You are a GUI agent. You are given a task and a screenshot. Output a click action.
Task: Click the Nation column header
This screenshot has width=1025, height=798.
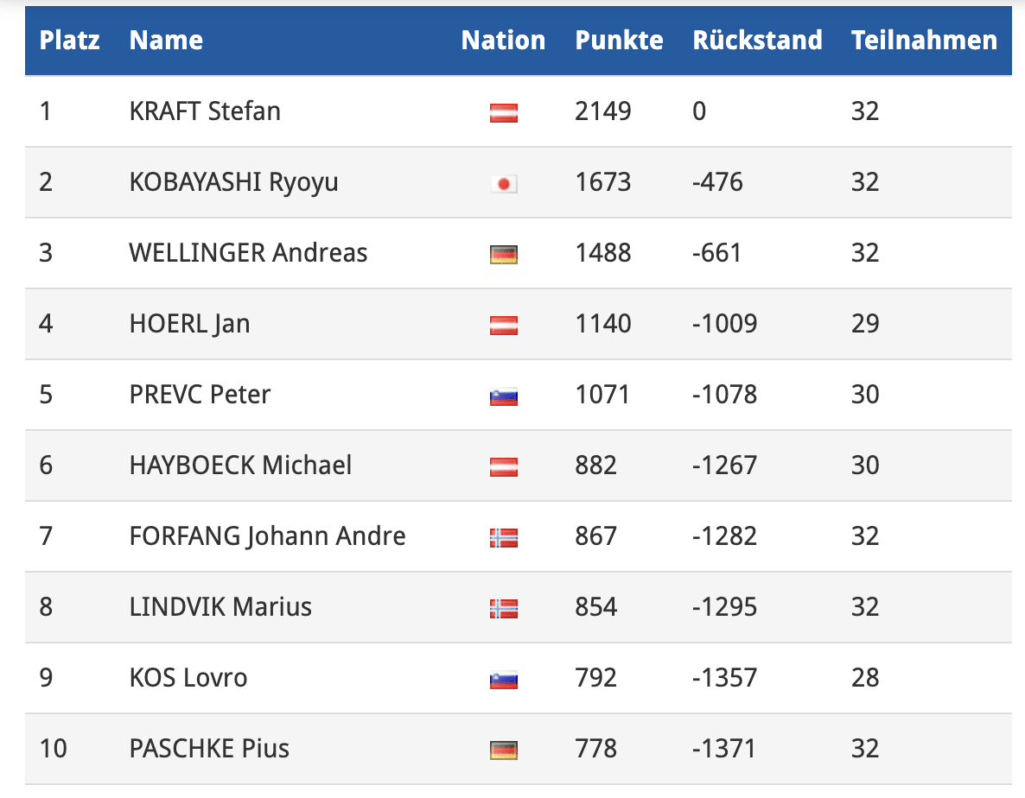[x=503, y=41]
